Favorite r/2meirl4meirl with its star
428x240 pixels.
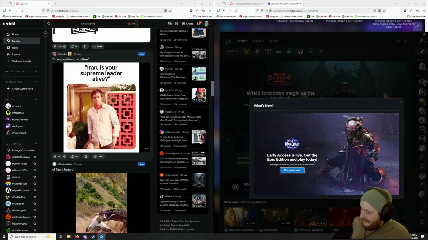click(35, 164)
